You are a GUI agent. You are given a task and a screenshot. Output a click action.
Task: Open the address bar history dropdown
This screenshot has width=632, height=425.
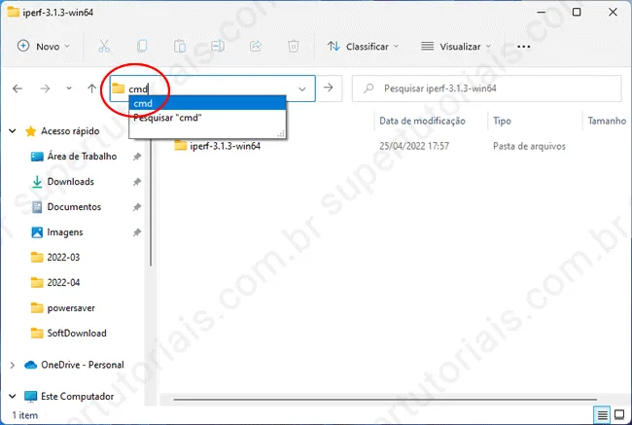coord(302,88)
